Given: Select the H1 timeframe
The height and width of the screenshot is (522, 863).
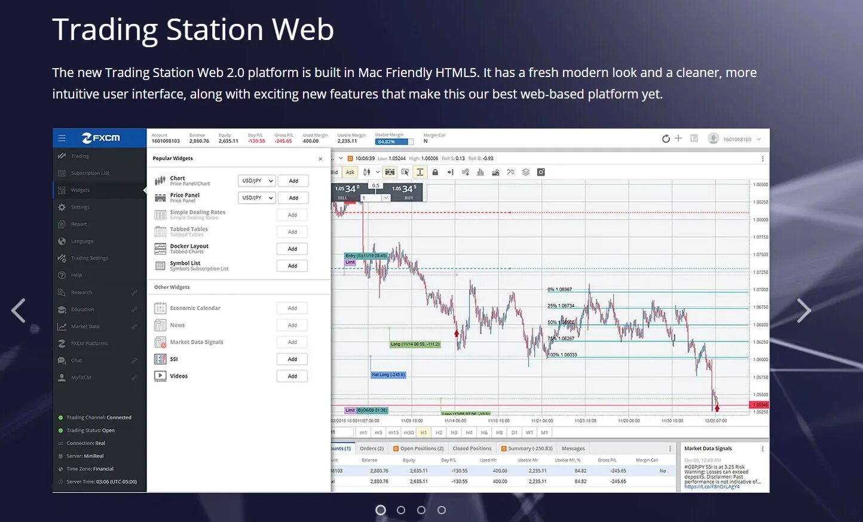Looking at the screenshot, I should pyautogui.click(x=424, y=432).
